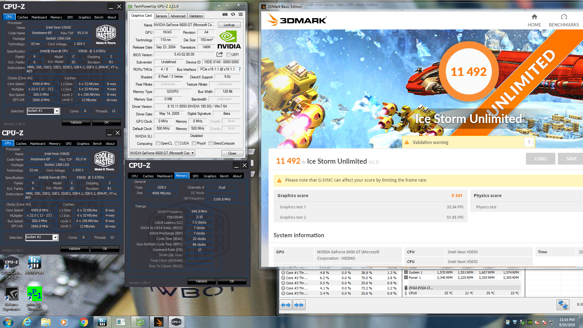The width and height of the screenshot is (583, 328).
Task: Click HWiNFO network computers icon button
Action: tap(563, 305)
